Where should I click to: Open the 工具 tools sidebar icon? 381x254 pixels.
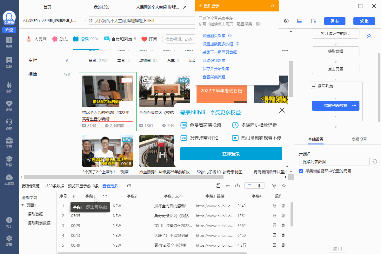click(x=9, y=142)
